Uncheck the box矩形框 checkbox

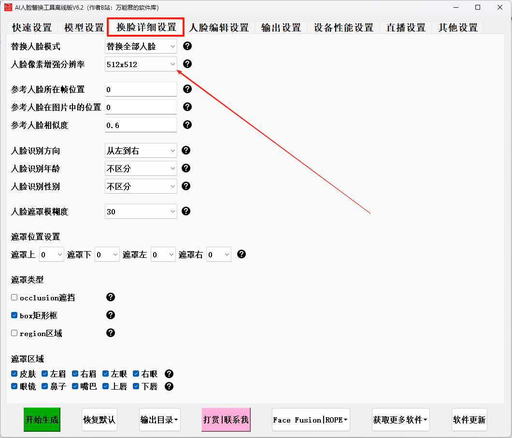coord(14,315)
